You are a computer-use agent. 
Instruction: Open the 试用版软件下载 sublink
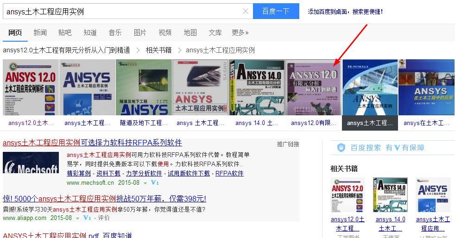[189, 173]
